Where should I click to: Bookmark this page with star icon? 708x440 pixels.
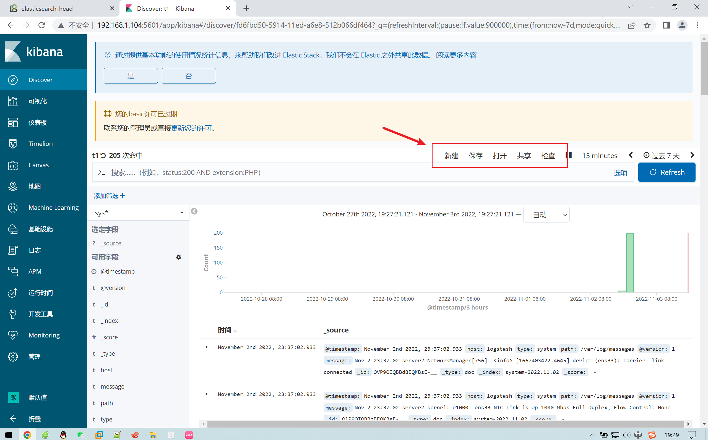(x=647, y=25)
